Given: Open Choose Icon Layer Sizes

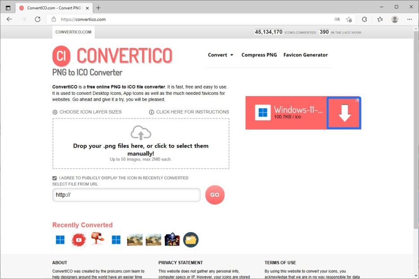Looking at the screenshot, I should (x=90, y=112).
